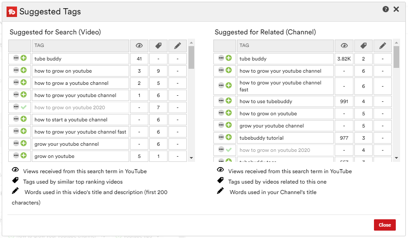Add 'how to grow on youtube' Search tag
Viewport: 408px width, 238px height.
point(24,70)
